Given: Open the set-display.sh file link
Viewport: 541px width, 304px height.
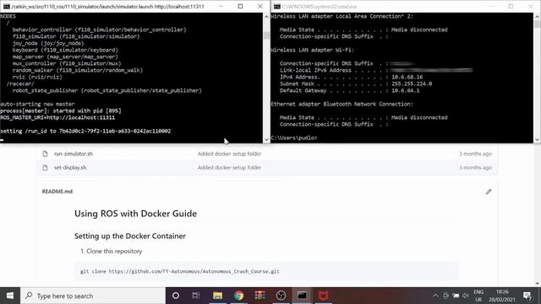Looking at the screenshot, I should [x=70, y=167].
